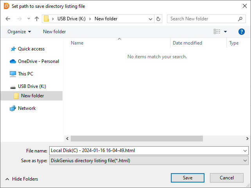The height and width of the screenshot is (188, 251).
Task: Expand the File name history dropdown arrow
Action: coord(245,150)
